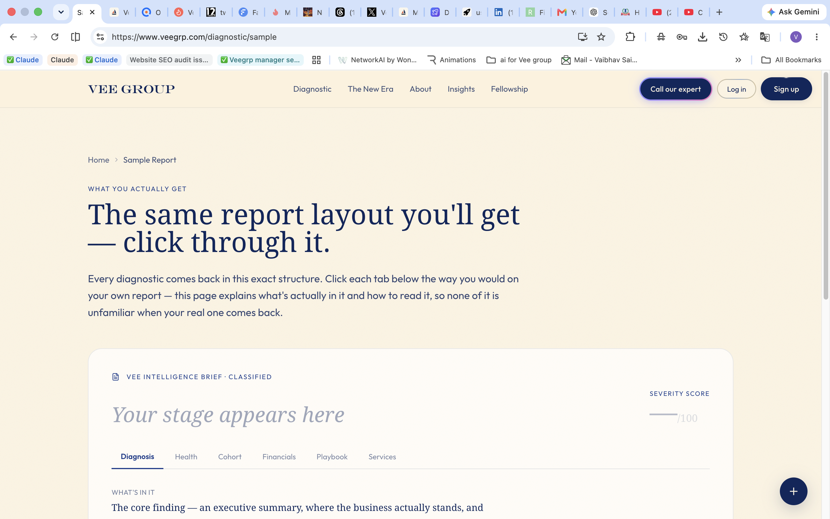Open the NetworkAI by Won... bookmark

point(377,60)
